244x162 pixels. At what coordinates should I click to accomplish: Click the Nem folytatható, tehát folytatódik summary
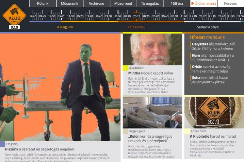pyautogui.click(x=58, y=158)
